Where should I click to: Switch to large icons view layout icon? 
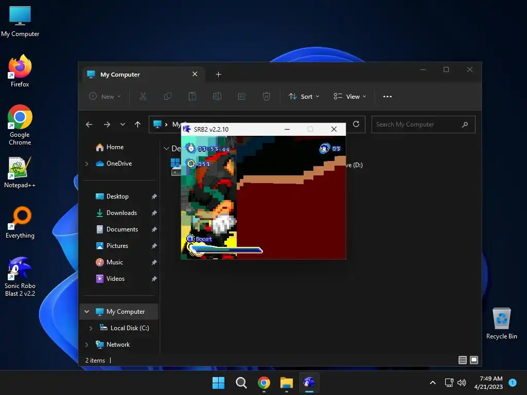point(474,360)
